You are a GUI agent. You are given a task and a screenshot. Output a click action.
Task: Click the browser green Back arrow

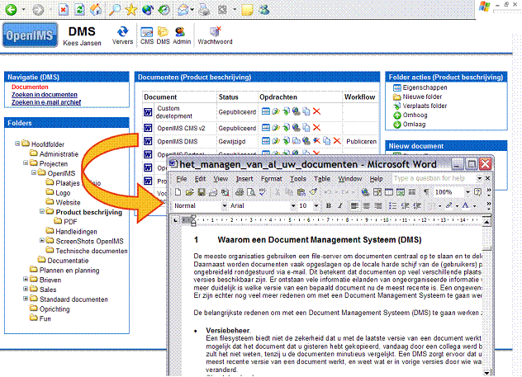[x=11, y=10]
